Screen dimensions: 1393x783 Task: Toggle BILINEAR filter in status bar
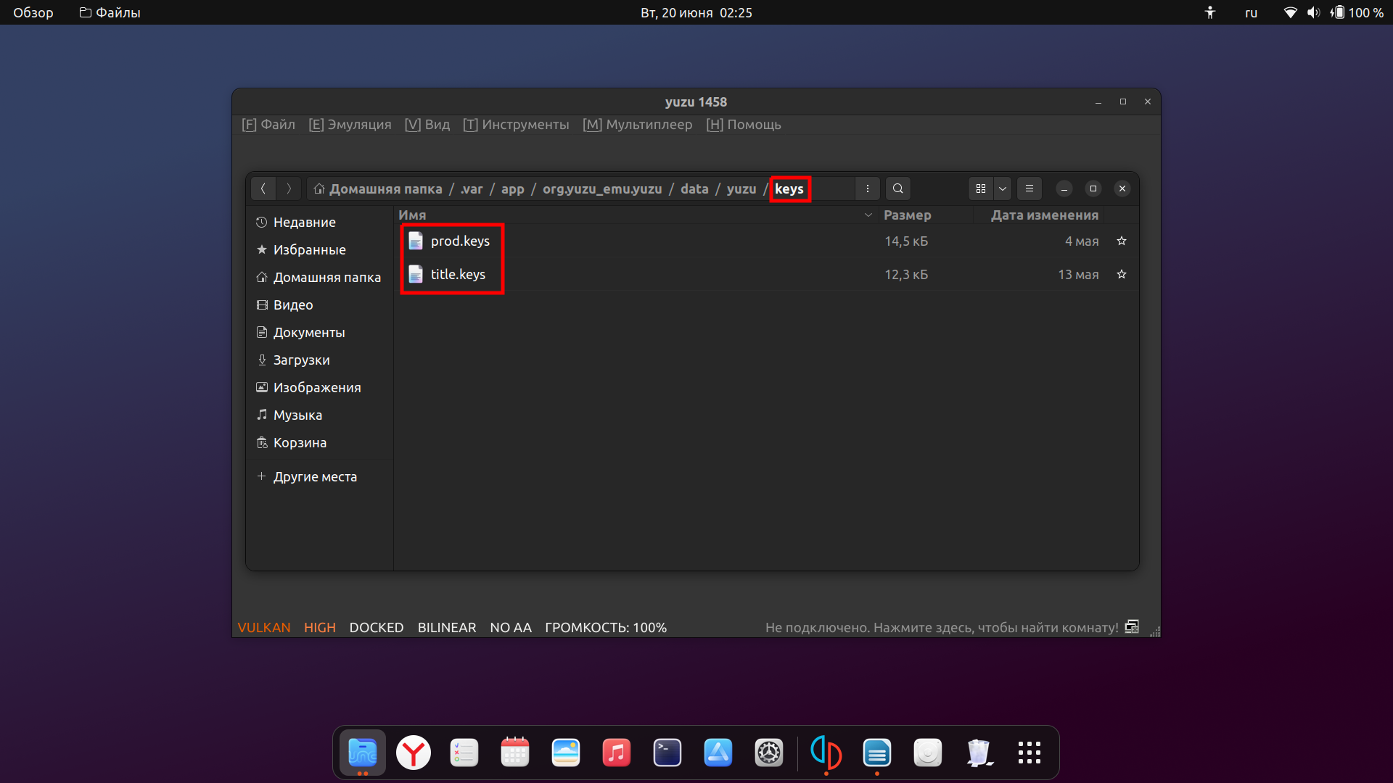pyautogui.click(x=447, y=627)
